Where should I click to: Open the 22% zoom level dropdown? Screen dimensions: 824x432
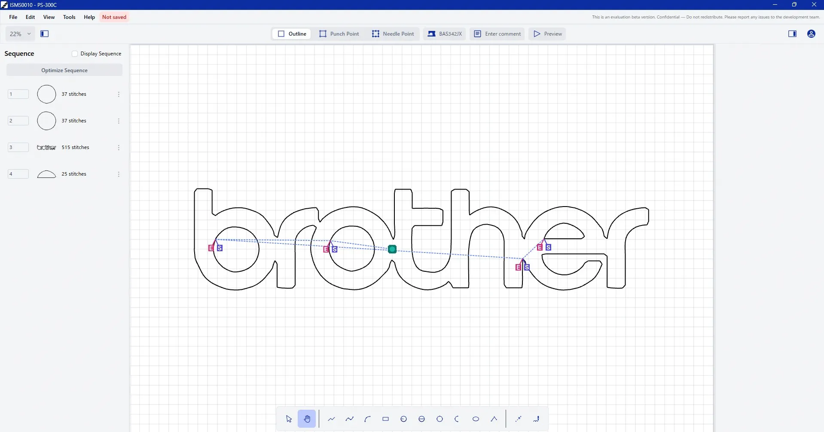click(20, 34)
